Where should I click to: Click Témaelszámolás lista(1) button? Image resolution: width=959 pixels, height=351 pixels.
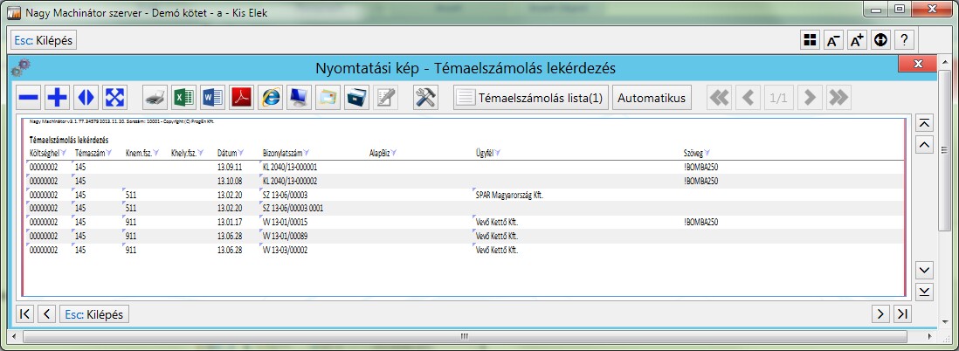point(531,97)
